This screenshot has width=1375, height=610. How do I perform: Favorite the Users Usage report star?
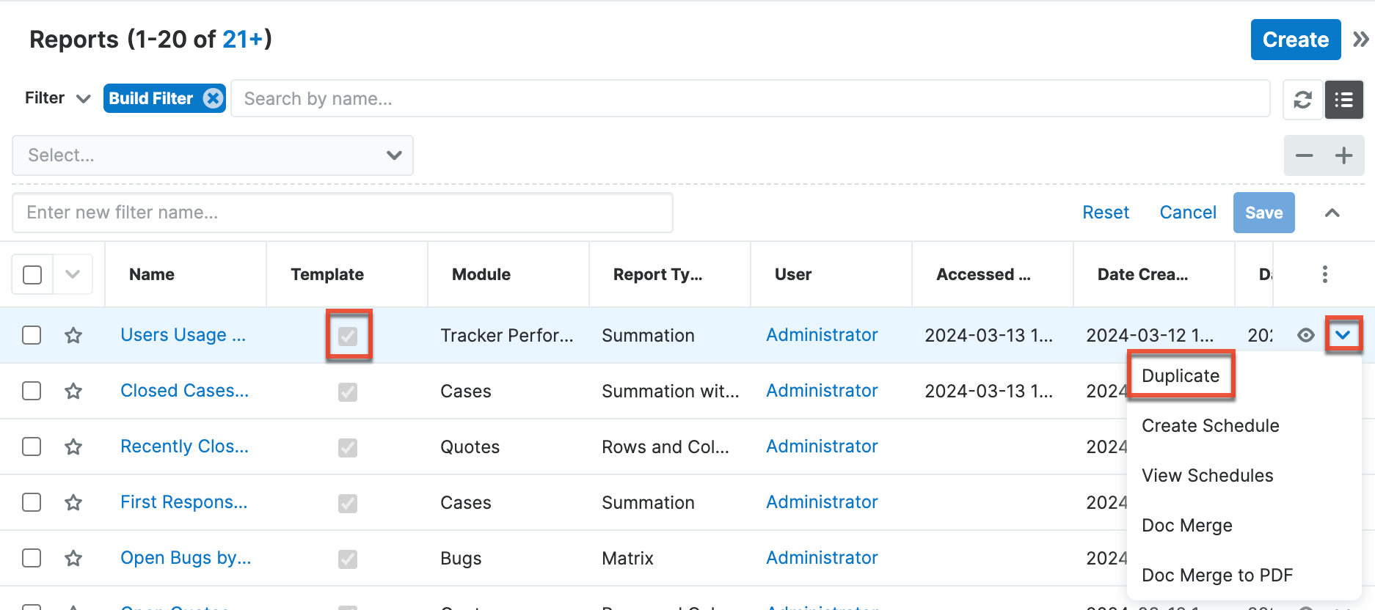73,335
